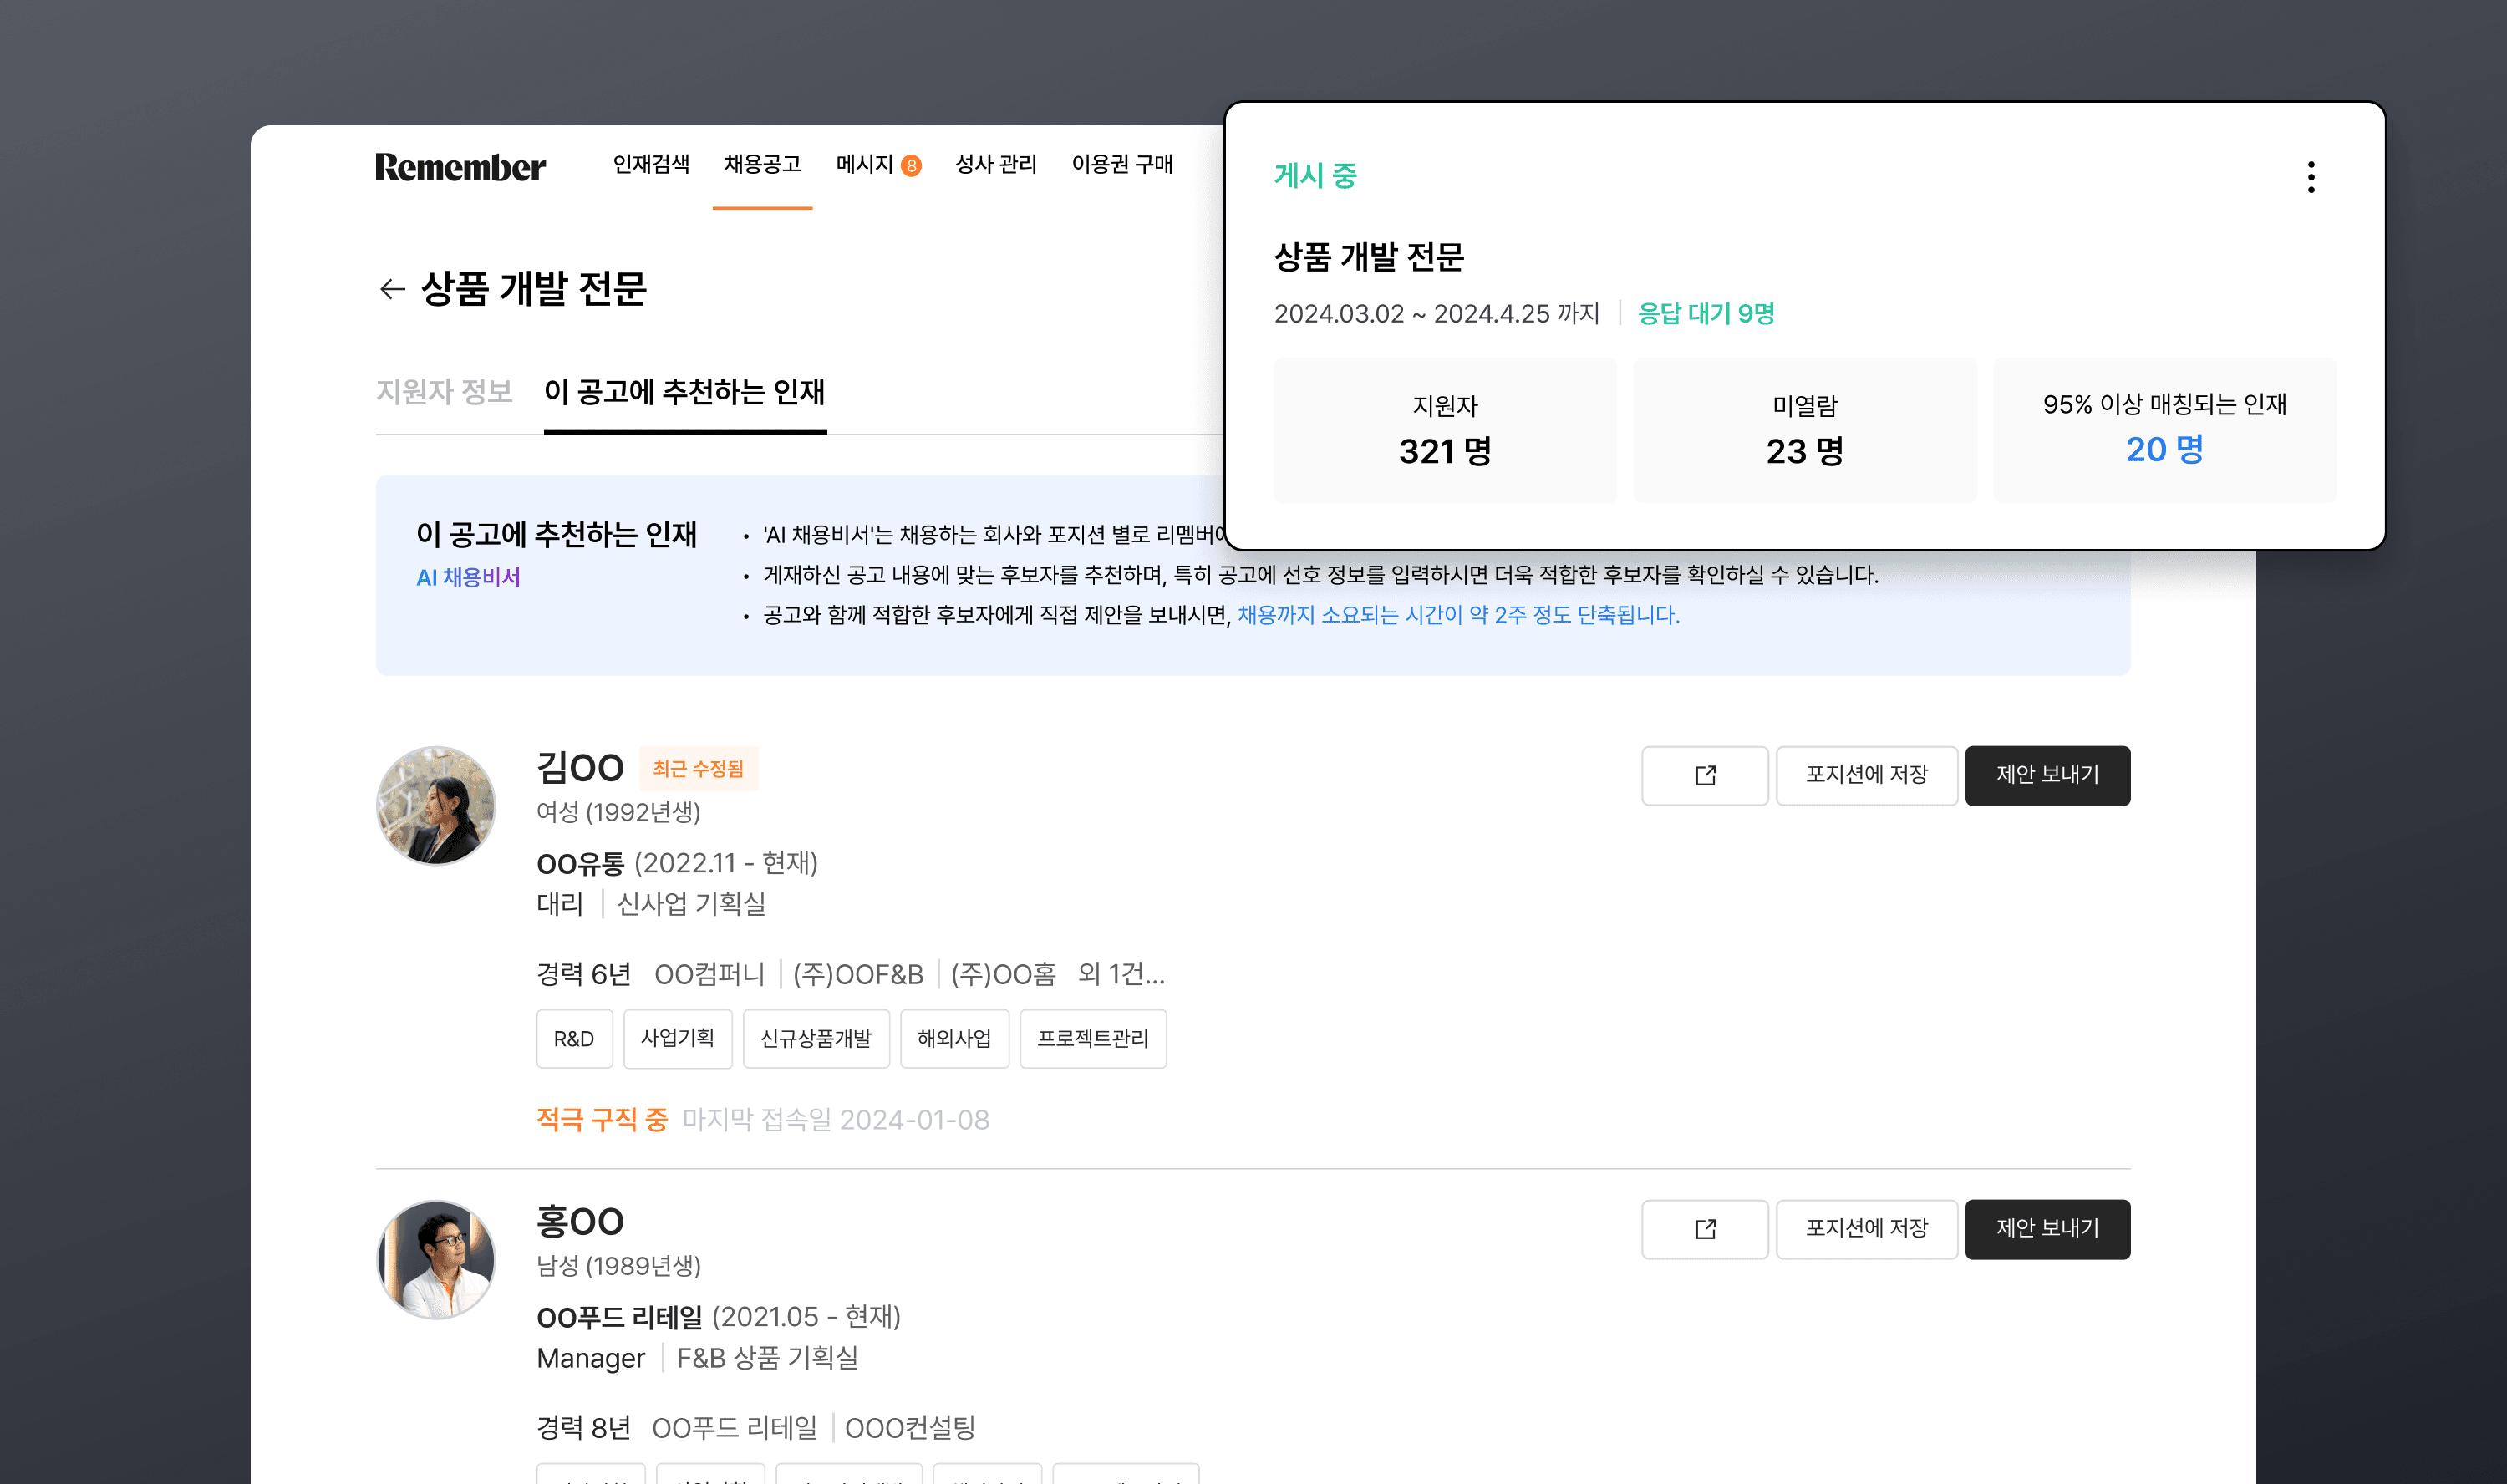Click the Remember logo
This screenshot has width=2507, height=1484.
point(460,166)
